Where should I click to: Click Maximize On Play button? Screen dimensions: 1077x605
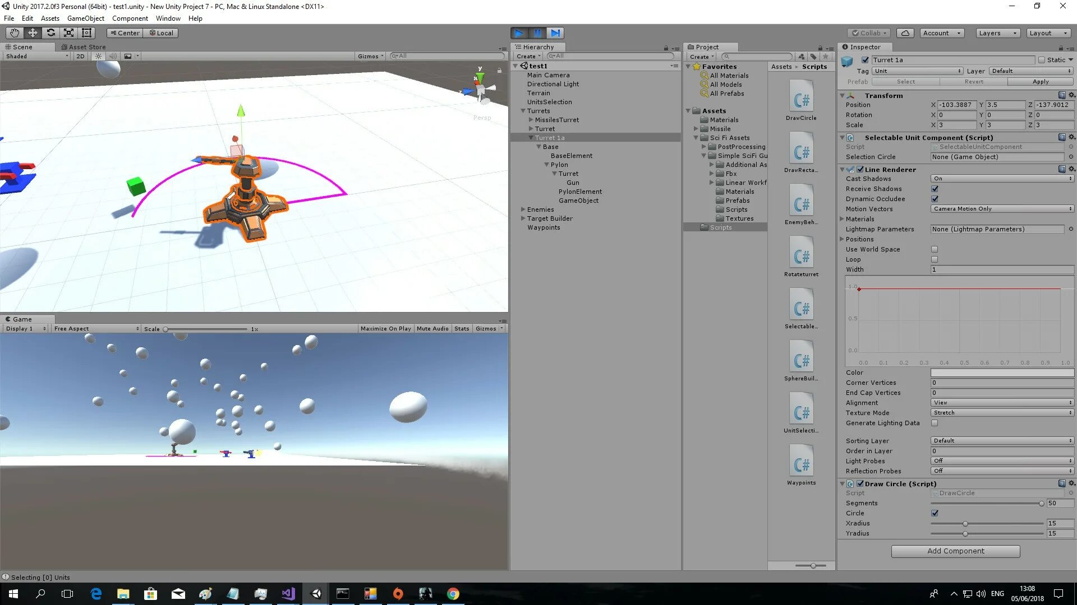coord(385,329)
